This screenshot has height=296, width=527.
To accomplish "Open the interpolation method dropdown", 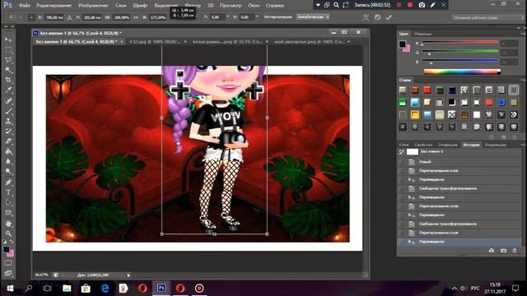I will click(313, 16).
